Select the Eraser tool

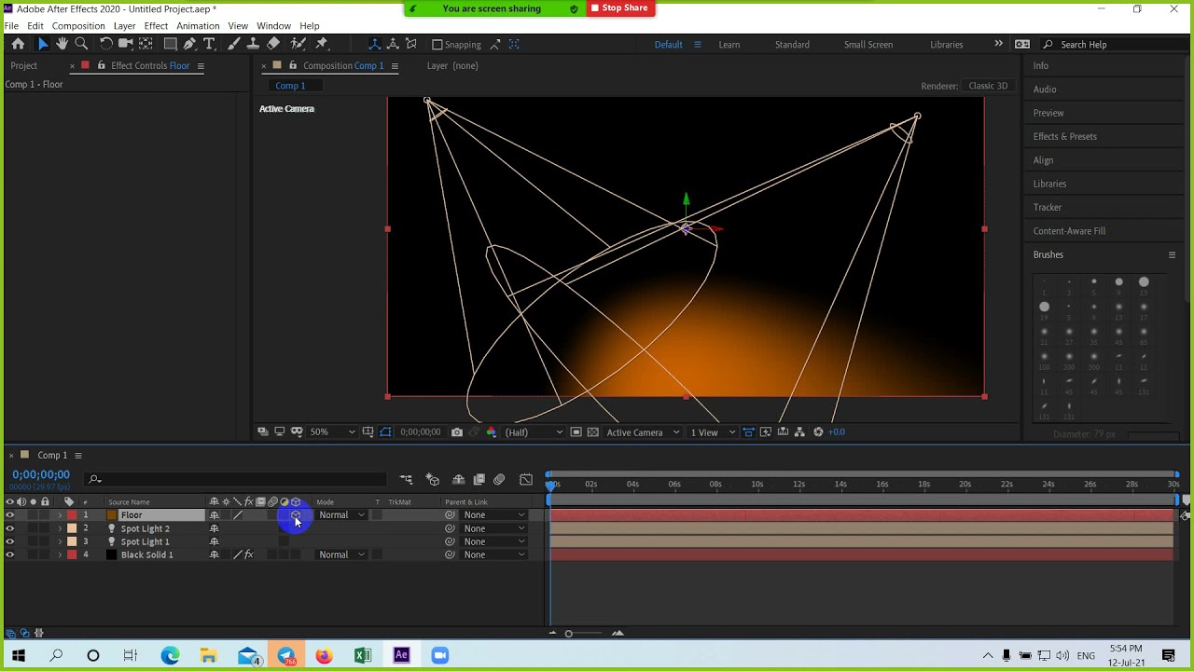tap(272, 44)
